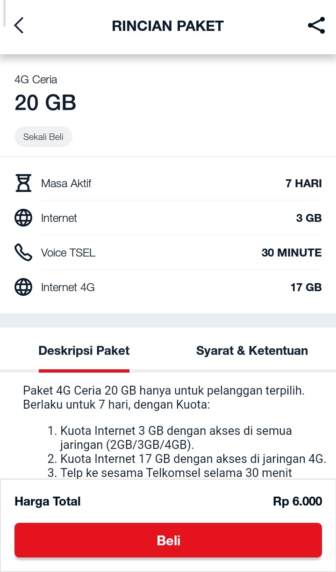The width and height of the screenshot is (336, 572).
Task: Click the 7 HARI validity value
Action: (304, 183)
